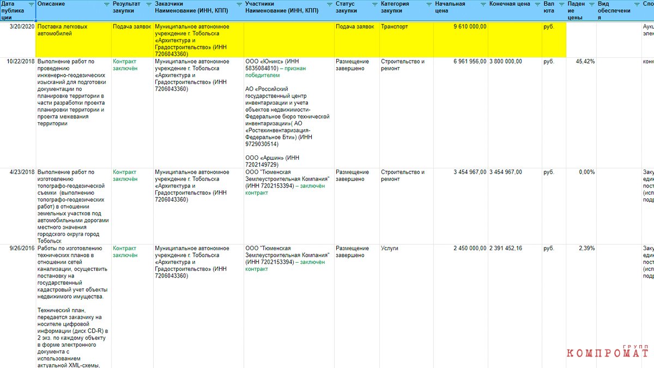Open the filter for Заказчики column
The width and height of the screenshot is (654, 368).
[240, 4]
